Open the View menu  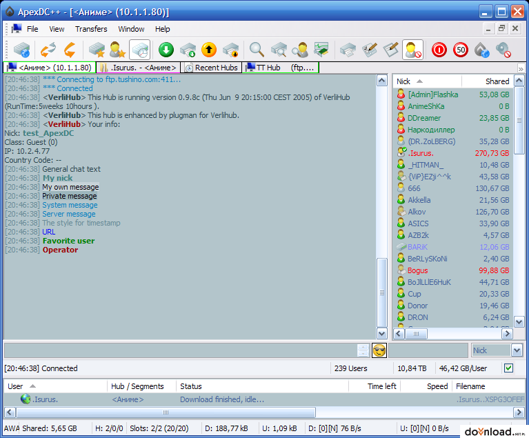[57, 29]
